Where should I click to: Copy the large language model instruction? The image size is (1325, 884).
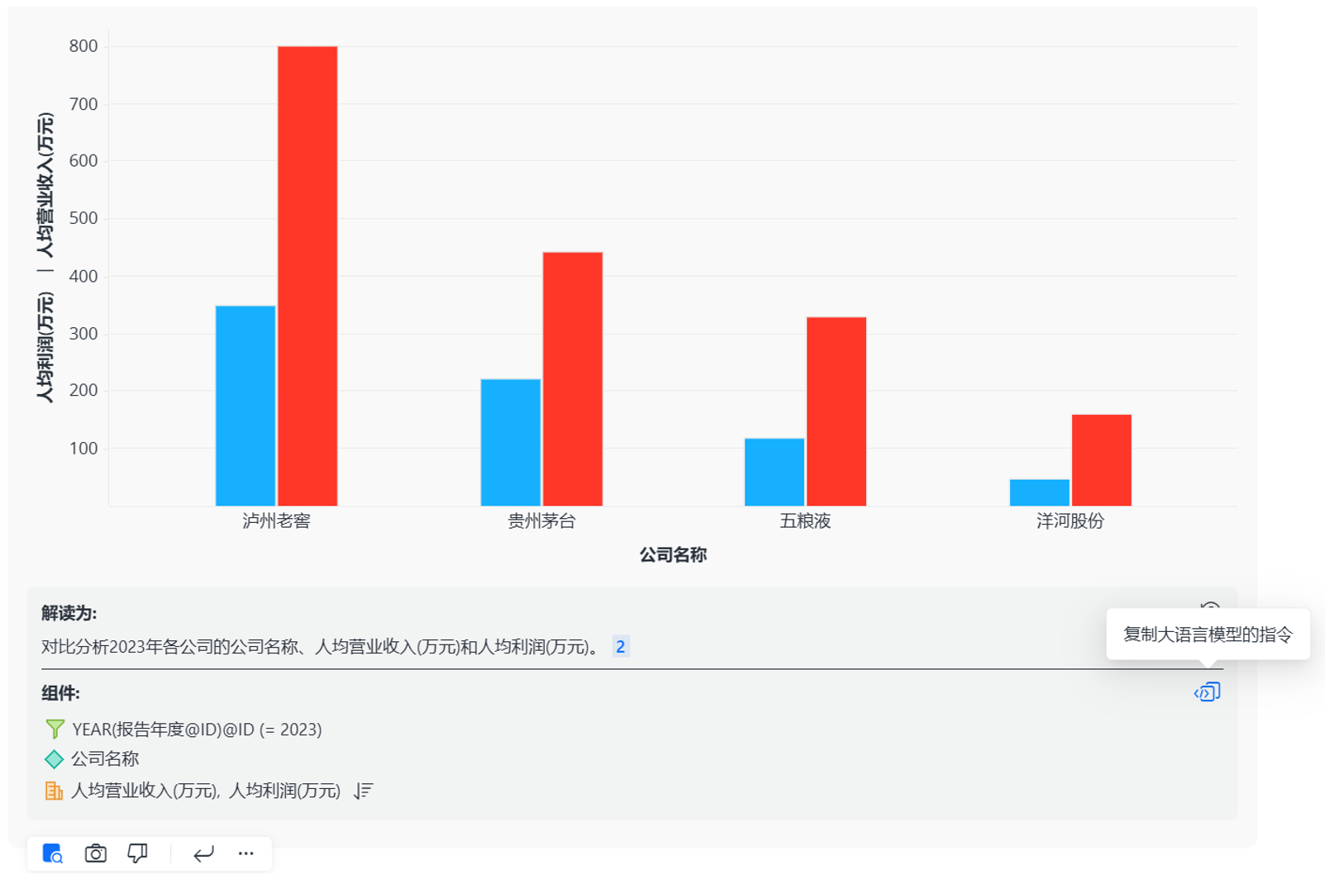tap(1208, 692)
